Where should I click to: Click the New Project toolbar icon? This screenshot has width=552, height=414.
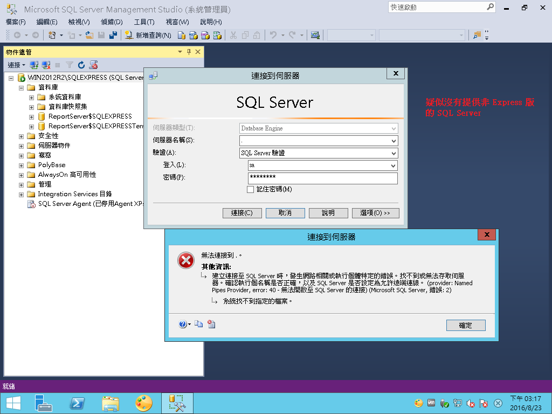[x=52, y=35]
